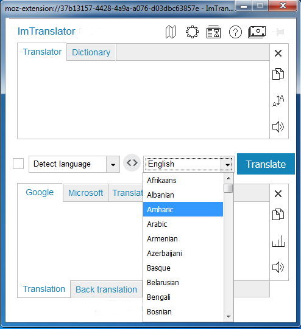Screen dimensions: 301x329
Task: Click language list scroll up arrow
Action: coord(228,178)
